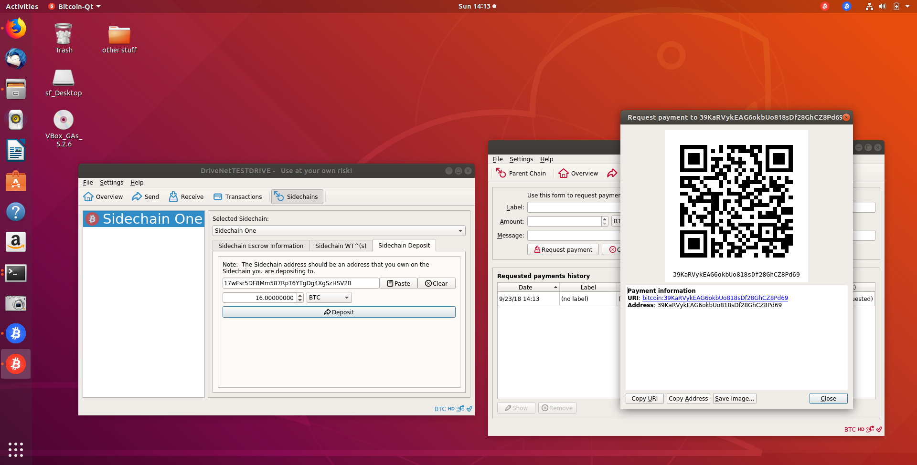Switch to Sidechain Escrow Information tab
The image size is (917, 465).
[261, 246]
